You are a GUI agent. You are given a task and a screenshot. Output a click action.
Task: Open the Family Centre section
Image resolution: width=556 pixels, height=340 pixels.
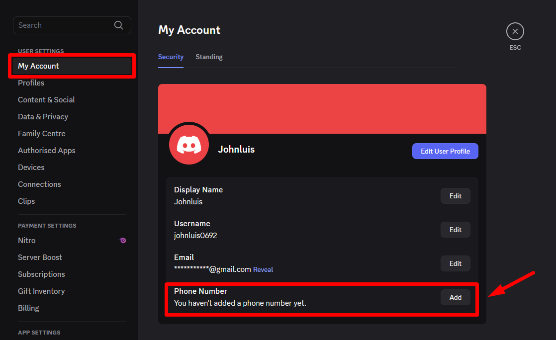tap(41, 134)
